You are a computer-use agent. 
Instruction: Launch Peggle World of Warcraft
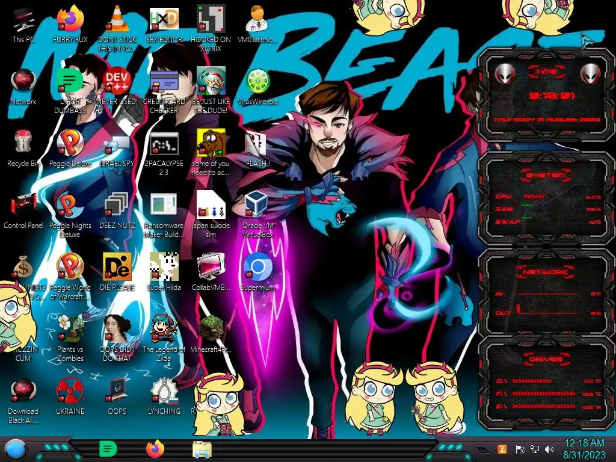[x=70, y=277]
